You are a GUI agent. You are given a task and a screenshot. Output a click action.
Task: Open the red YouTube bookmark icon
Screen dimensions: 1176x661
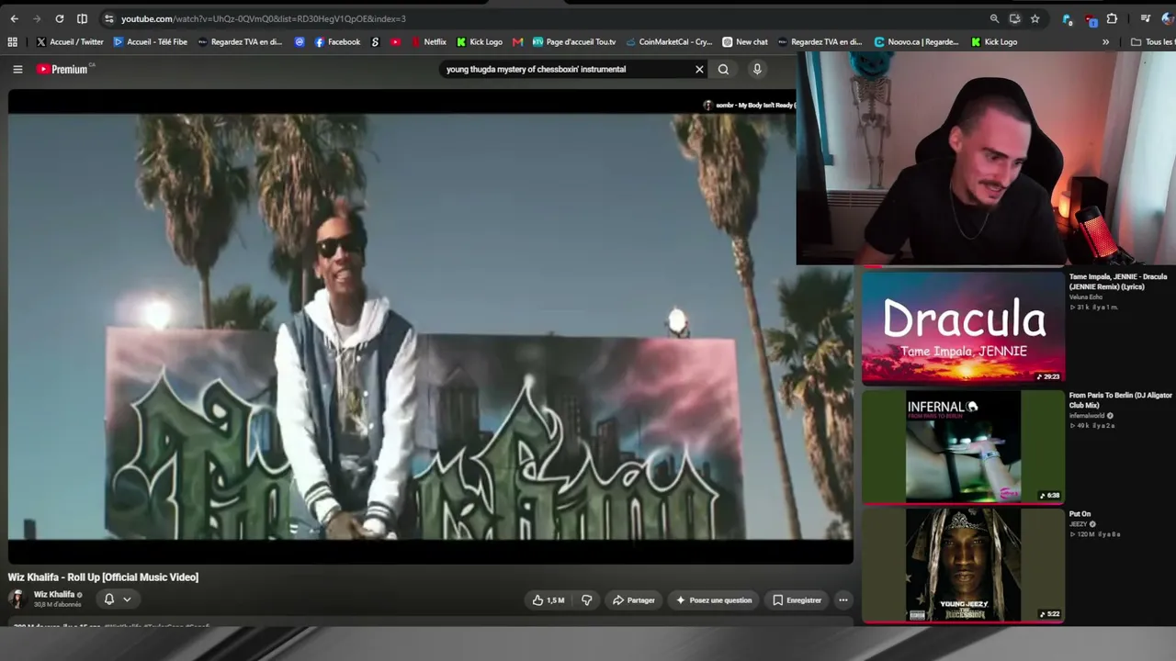[x=396, y=41]
